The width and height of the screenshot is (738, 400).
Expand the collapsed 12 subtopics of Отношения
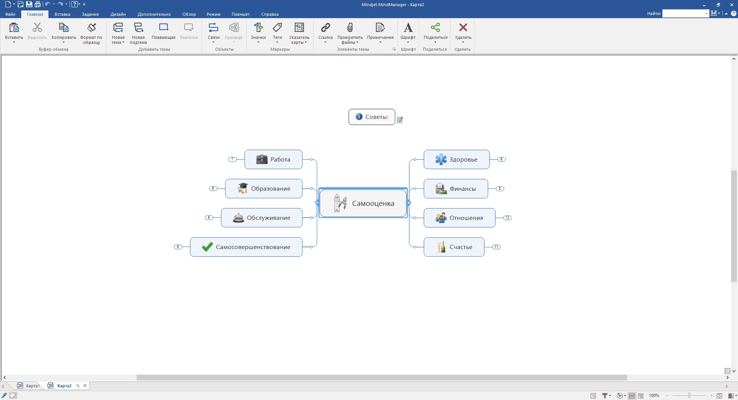(x=508, y=218)
